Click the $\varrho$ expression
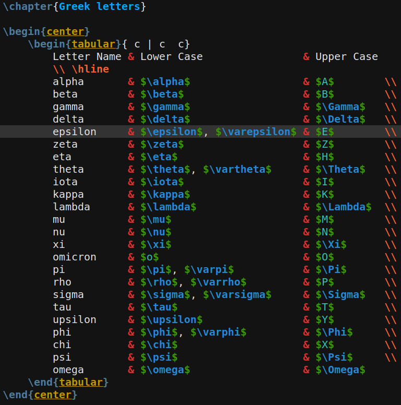The width and height of the screenshot is (401, 405). (218, 282)
